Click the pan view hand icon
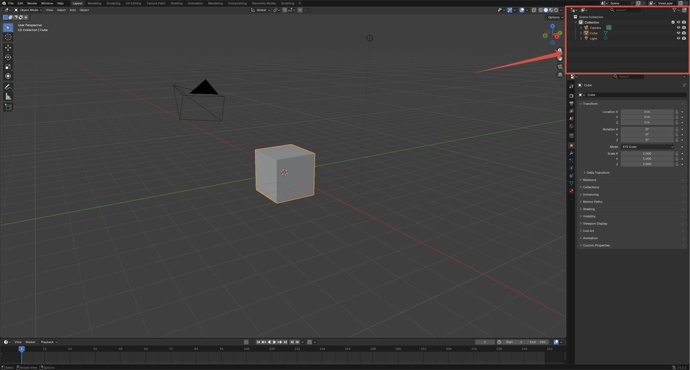 tap(560, 58)
